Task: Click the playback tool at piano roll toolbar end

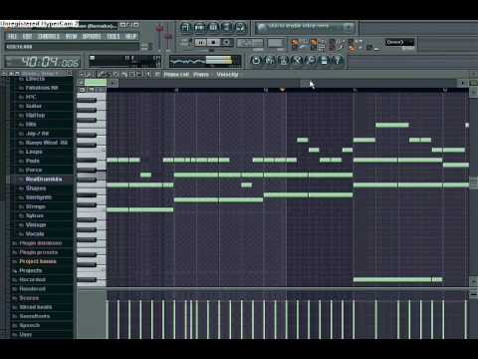Action: tap(148, 74)
